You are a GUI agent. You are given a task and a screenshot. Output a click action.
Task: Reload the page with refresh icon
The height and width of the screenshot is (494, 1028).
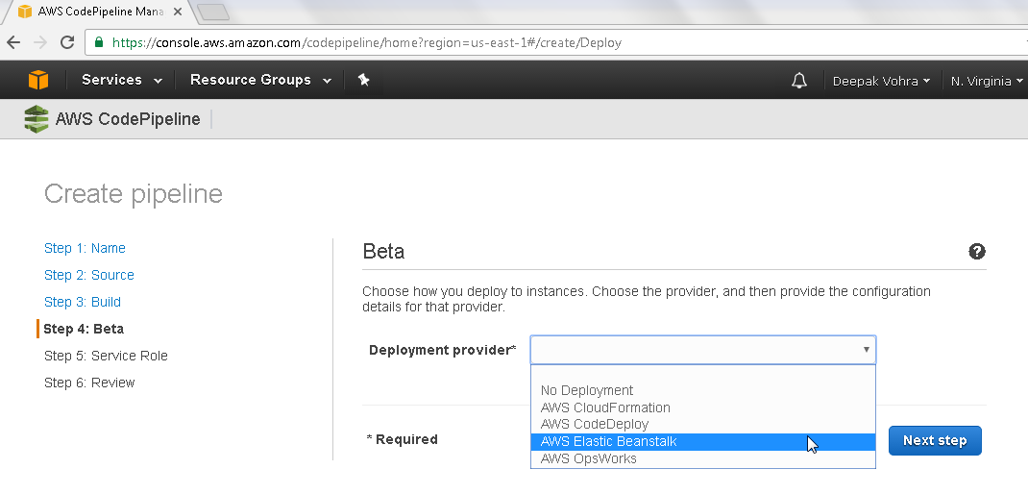point(67,42)
